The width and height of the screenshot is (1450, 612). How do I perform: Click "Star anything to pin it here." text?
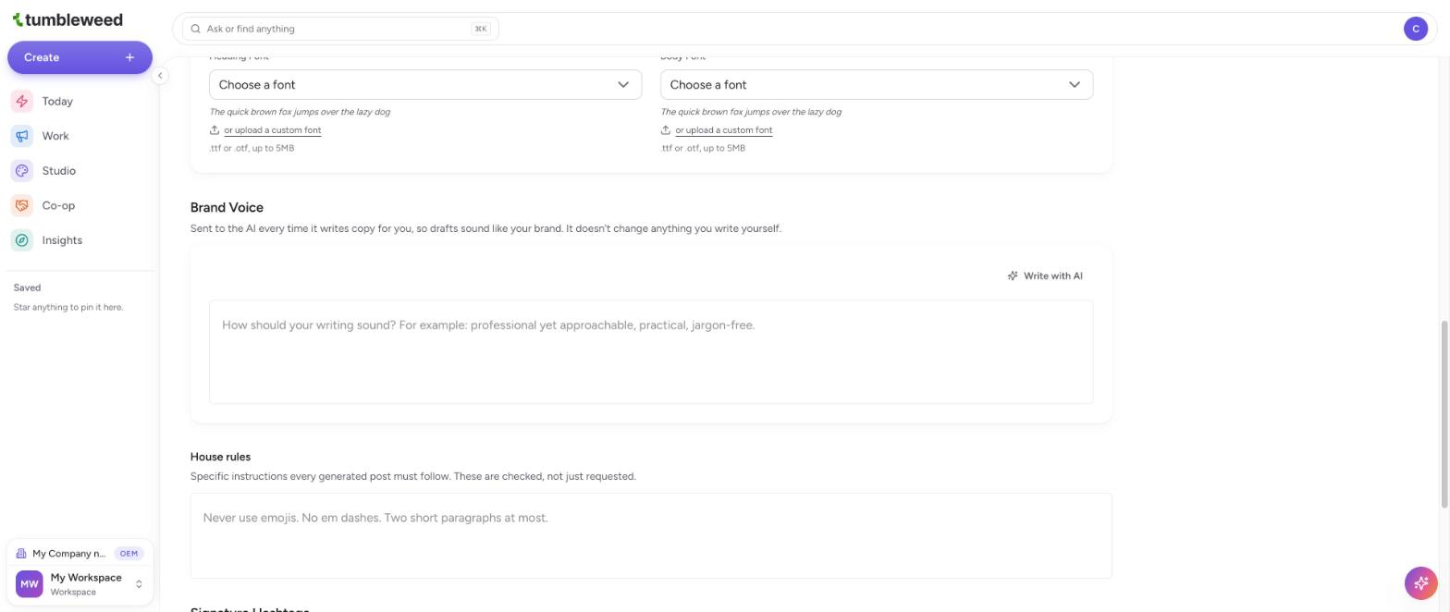(x=68, y=307)
